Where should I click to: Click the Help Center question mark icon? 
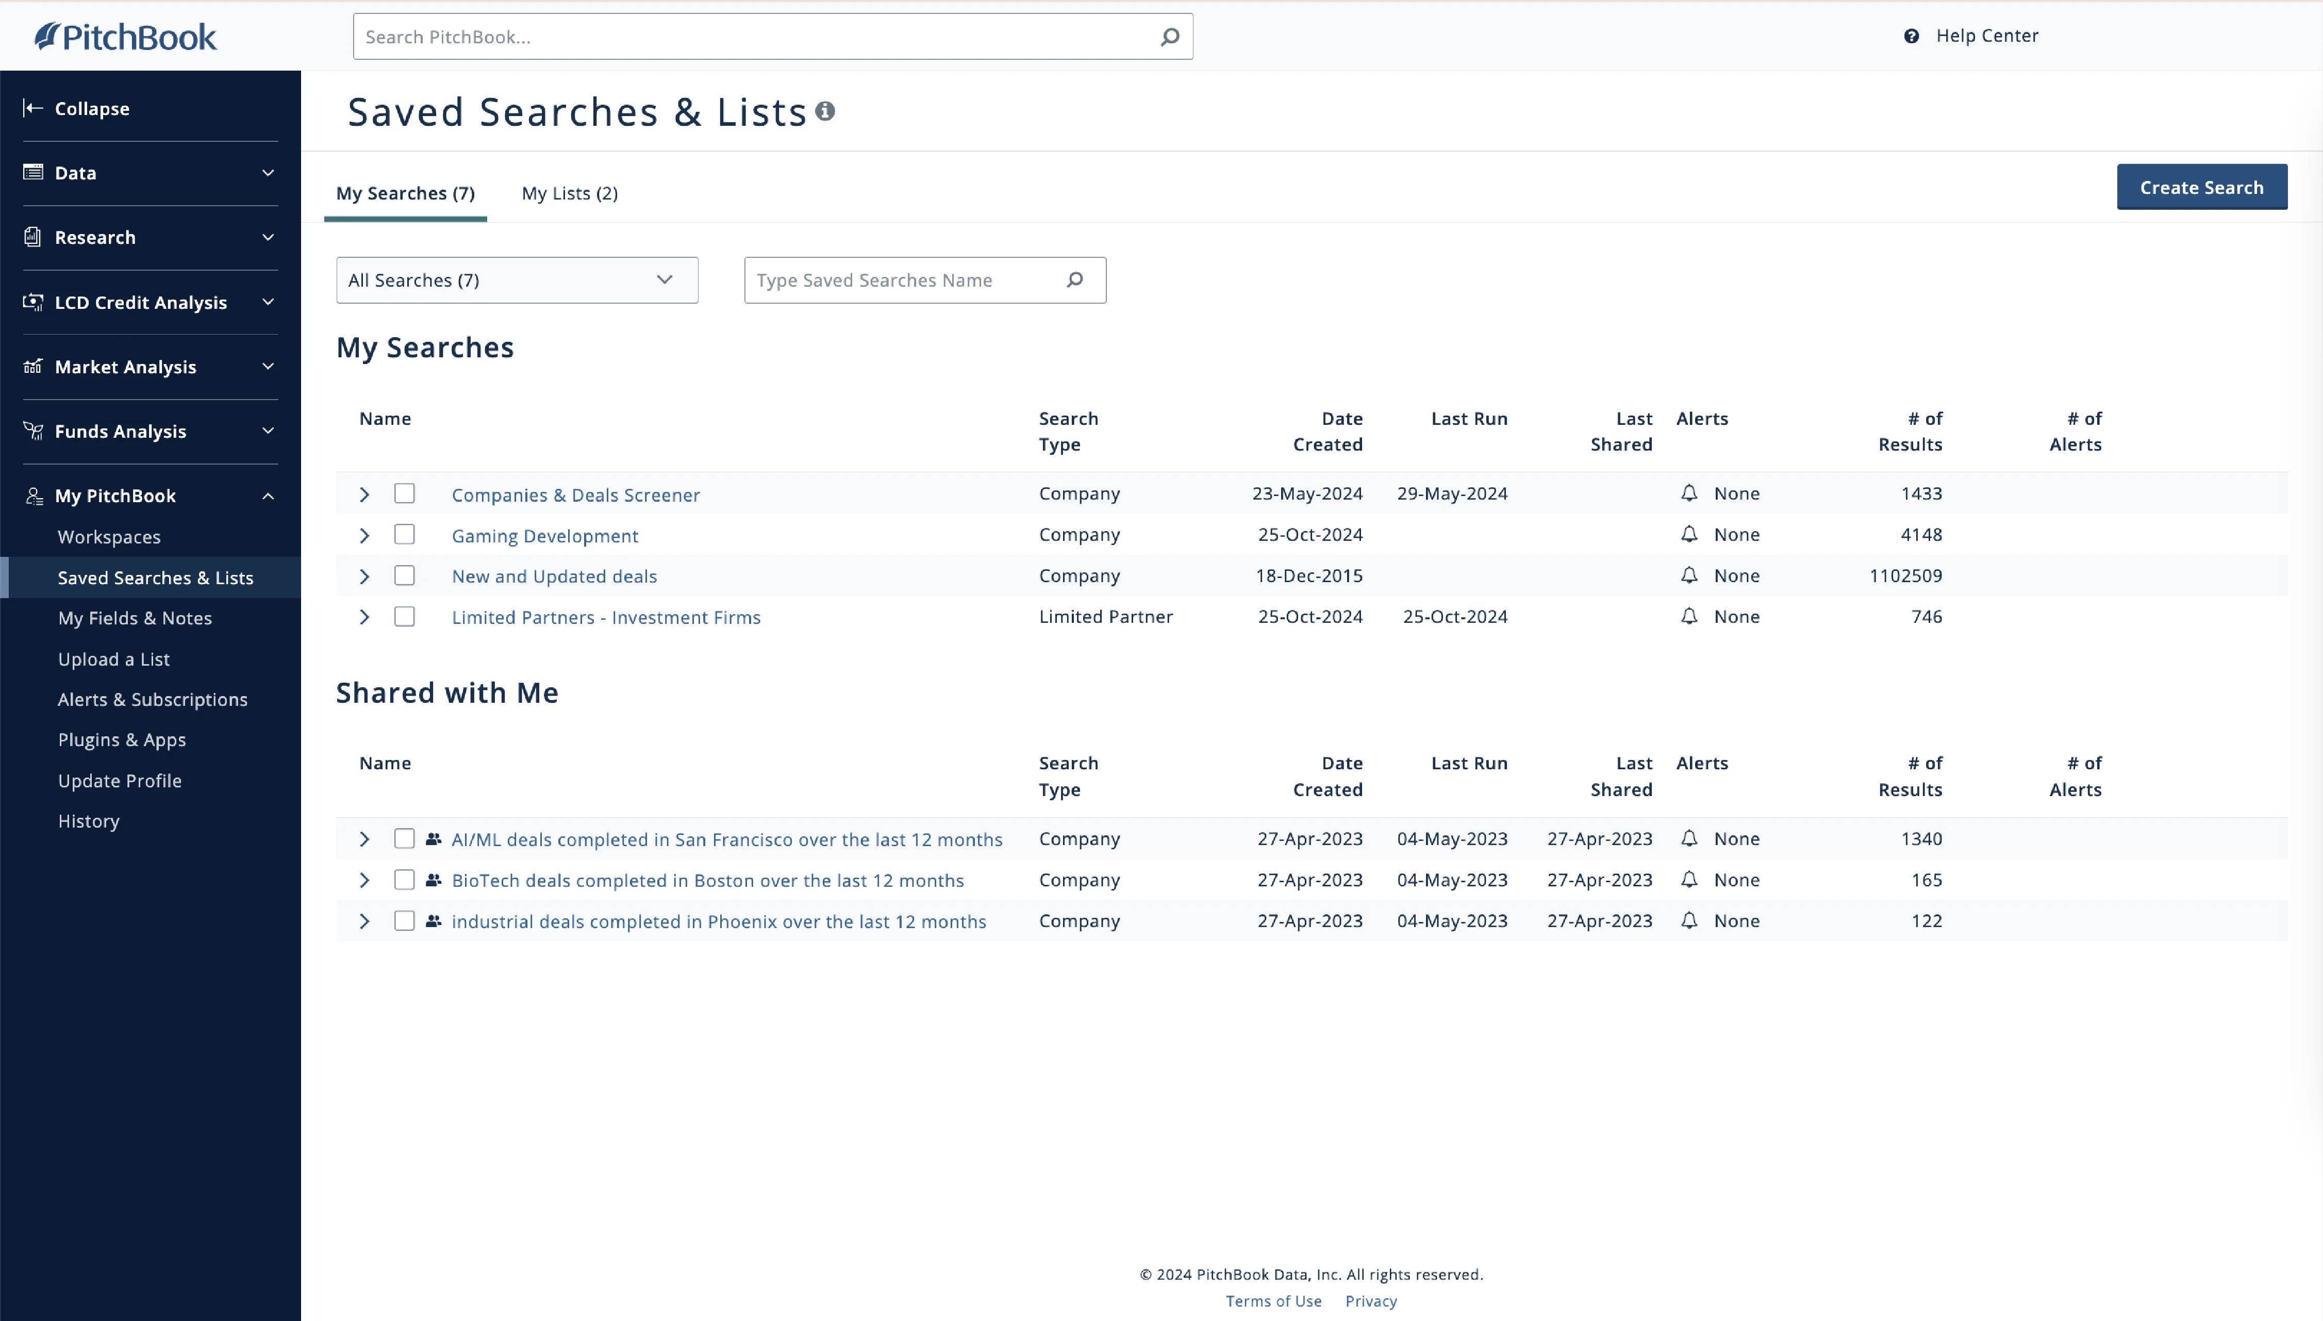pyautogui.click(x=1911, y=36)
